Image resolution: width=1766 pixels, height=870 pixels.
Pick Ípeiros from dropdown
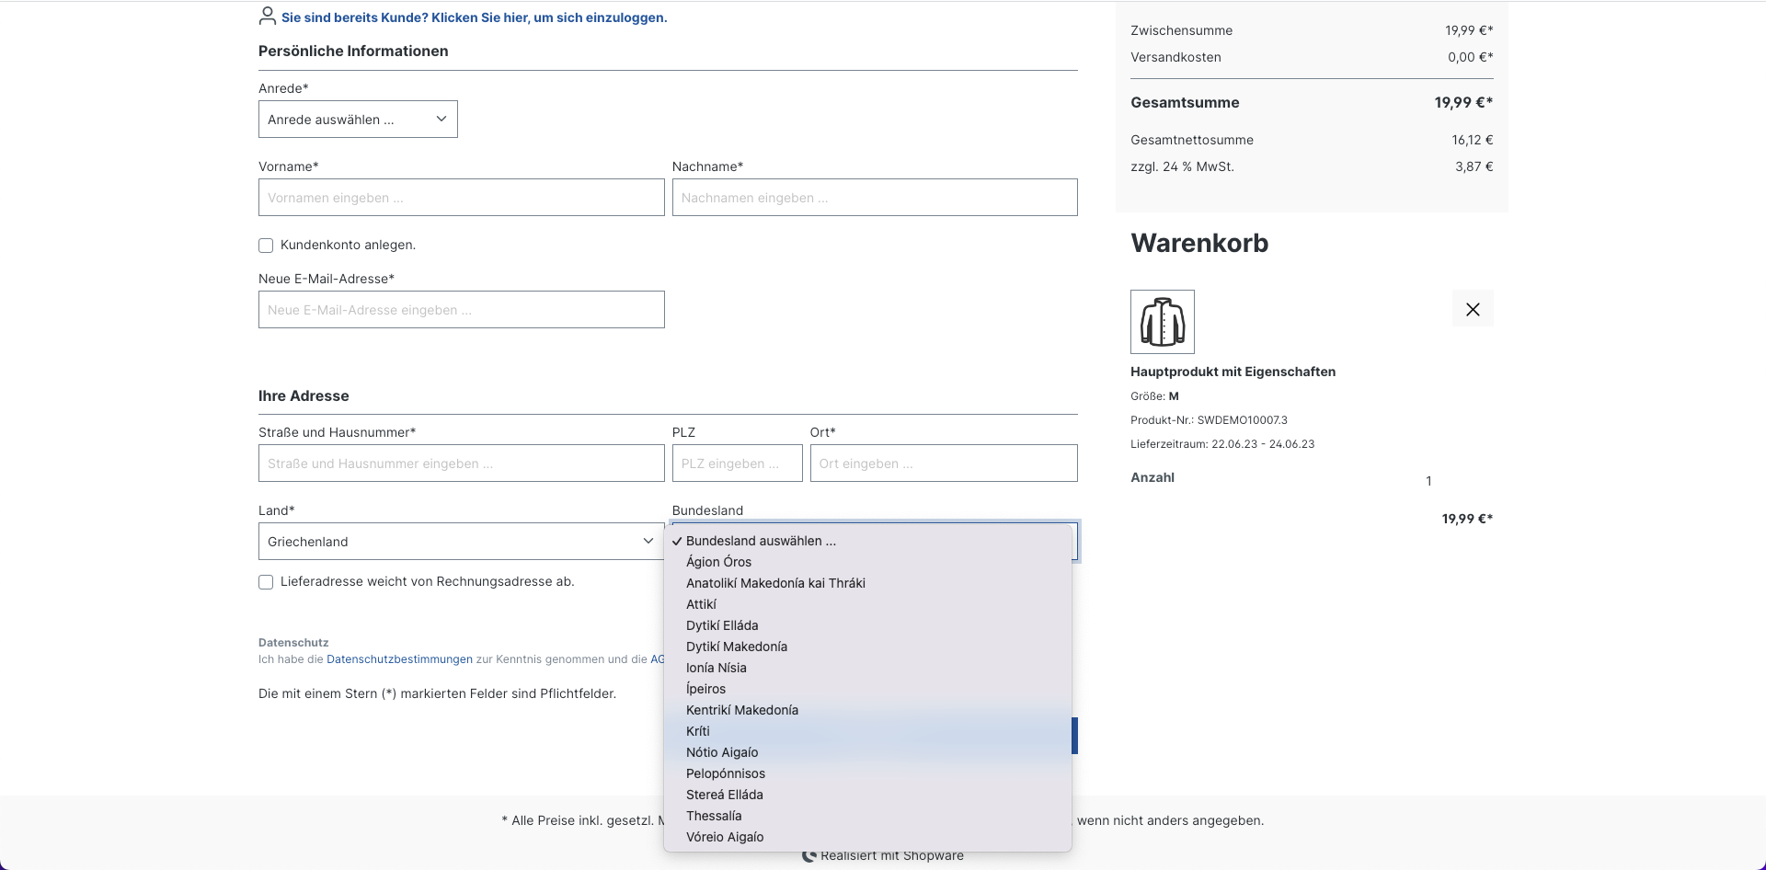(x=868, y=689)
